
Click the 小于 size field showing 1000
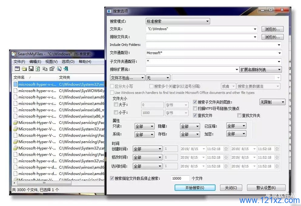[152, 112]
